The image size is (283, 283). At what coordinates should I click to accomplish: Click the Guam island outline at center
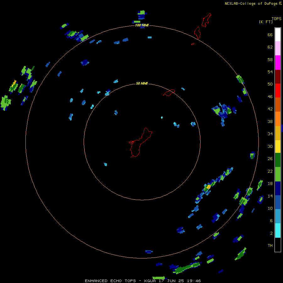coord(141,142)
